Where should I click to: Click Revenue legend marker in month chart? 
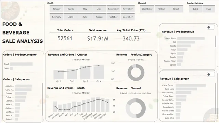click(73, 93)
